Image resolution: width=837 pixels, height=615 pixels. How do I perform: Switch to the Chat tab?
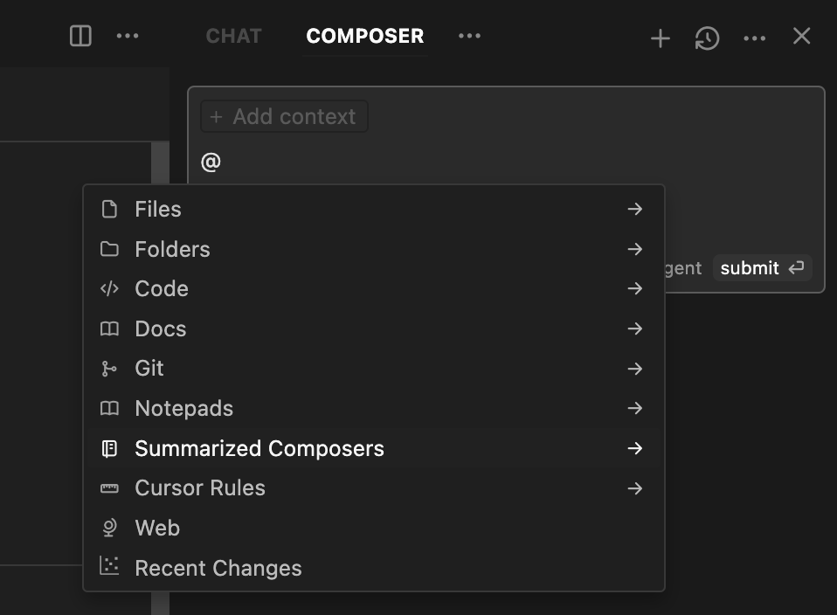point(233,37)
